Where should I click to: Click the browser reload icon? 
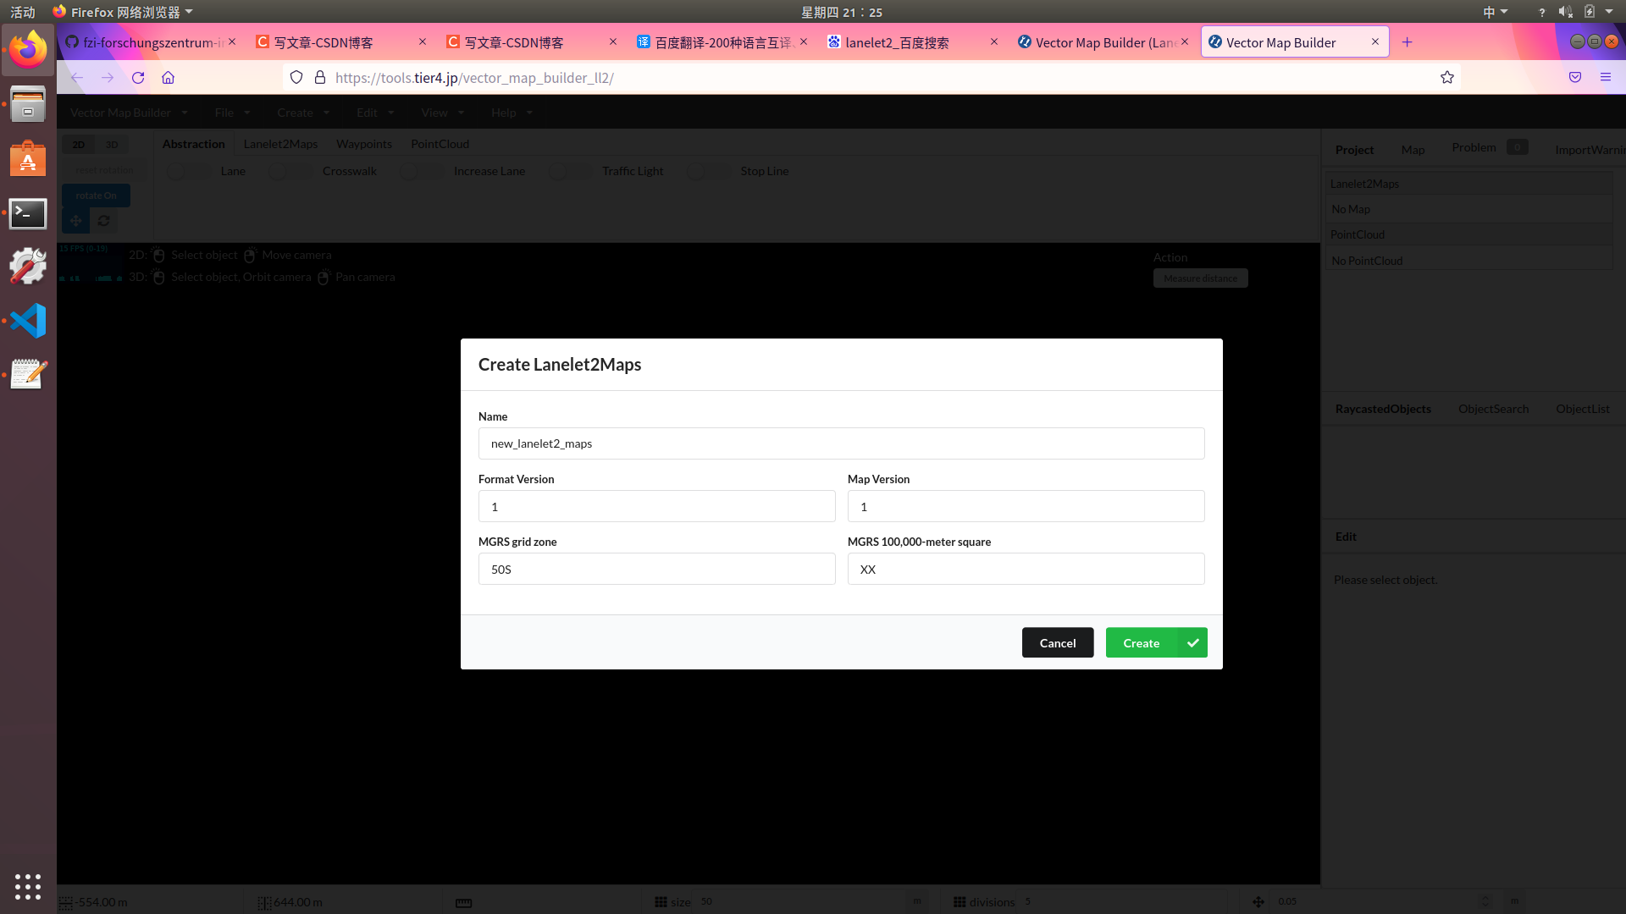[138, 78]
